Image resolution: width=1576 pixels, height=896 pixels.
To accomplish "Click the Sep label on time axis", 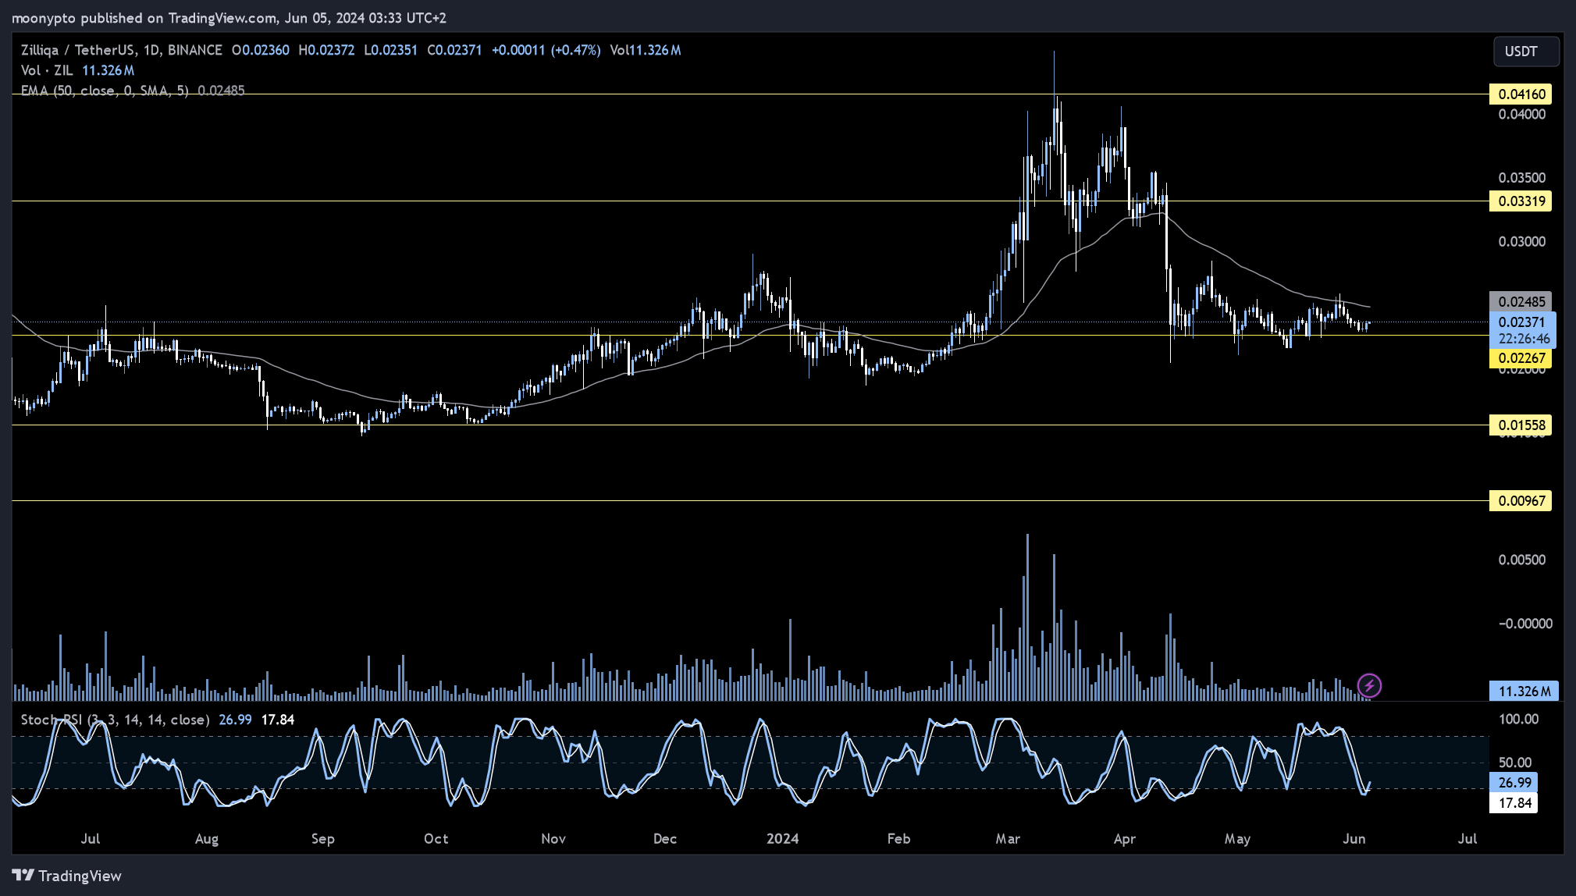I will pos(322,839).
